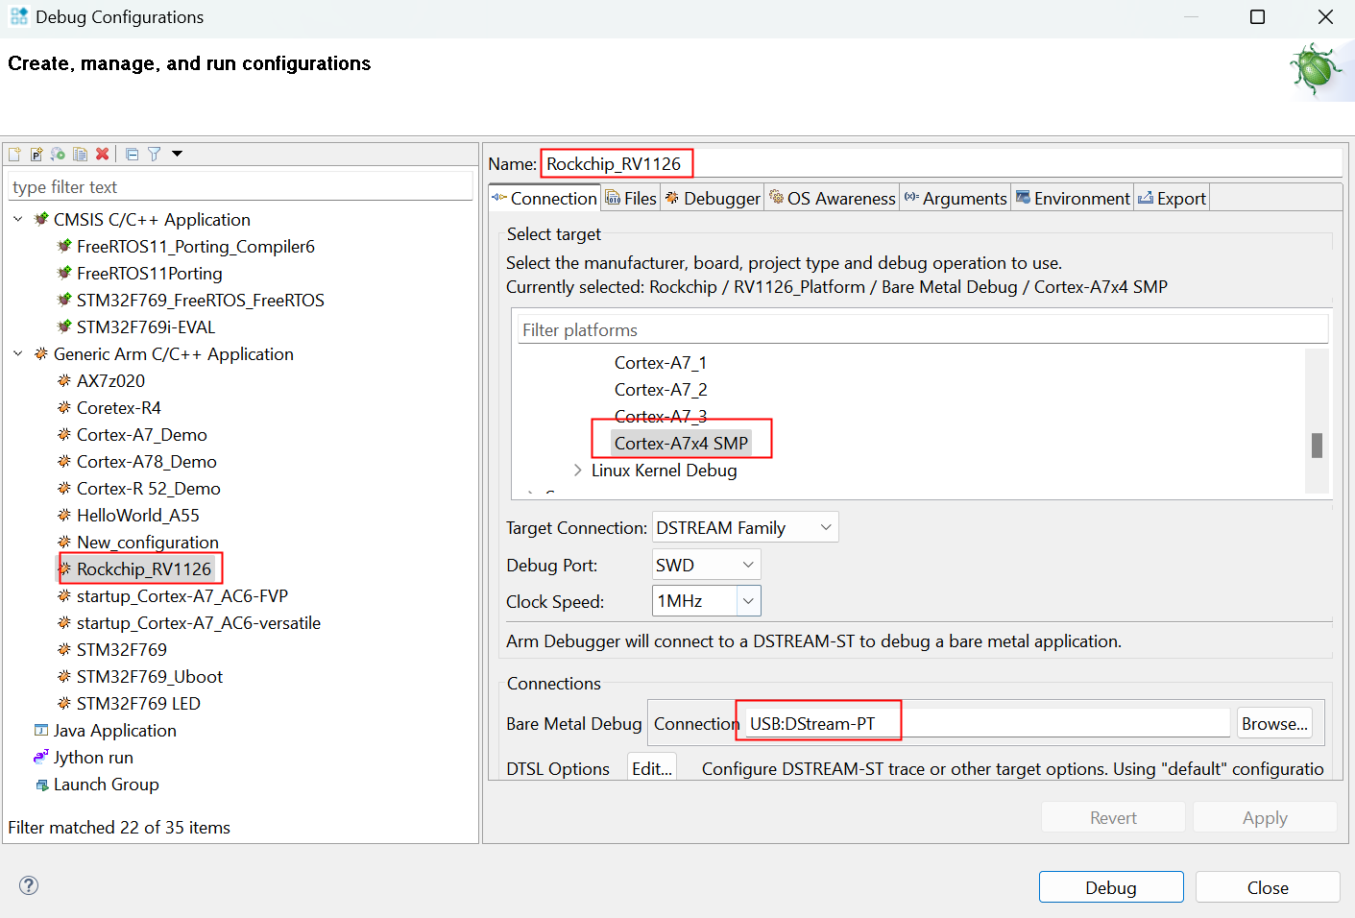
Task: Switch to the Debugger tab
Action: tap(713, 199)
